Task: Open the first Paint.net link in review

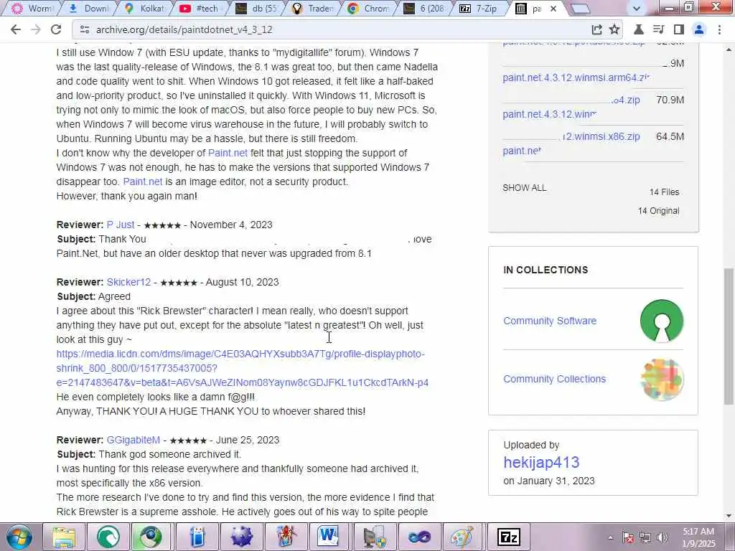Action: [x=228, y=154]
